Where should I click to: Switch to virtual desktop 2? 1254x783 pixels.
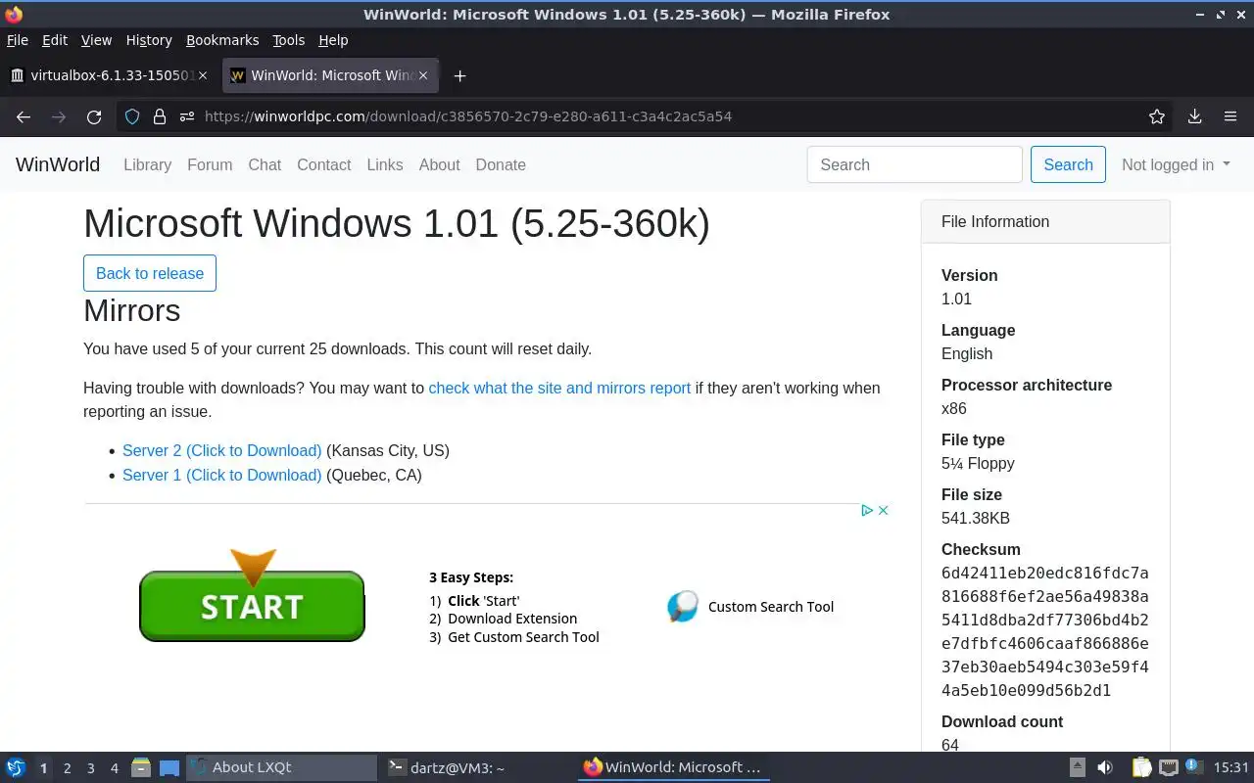click(67, 768)
